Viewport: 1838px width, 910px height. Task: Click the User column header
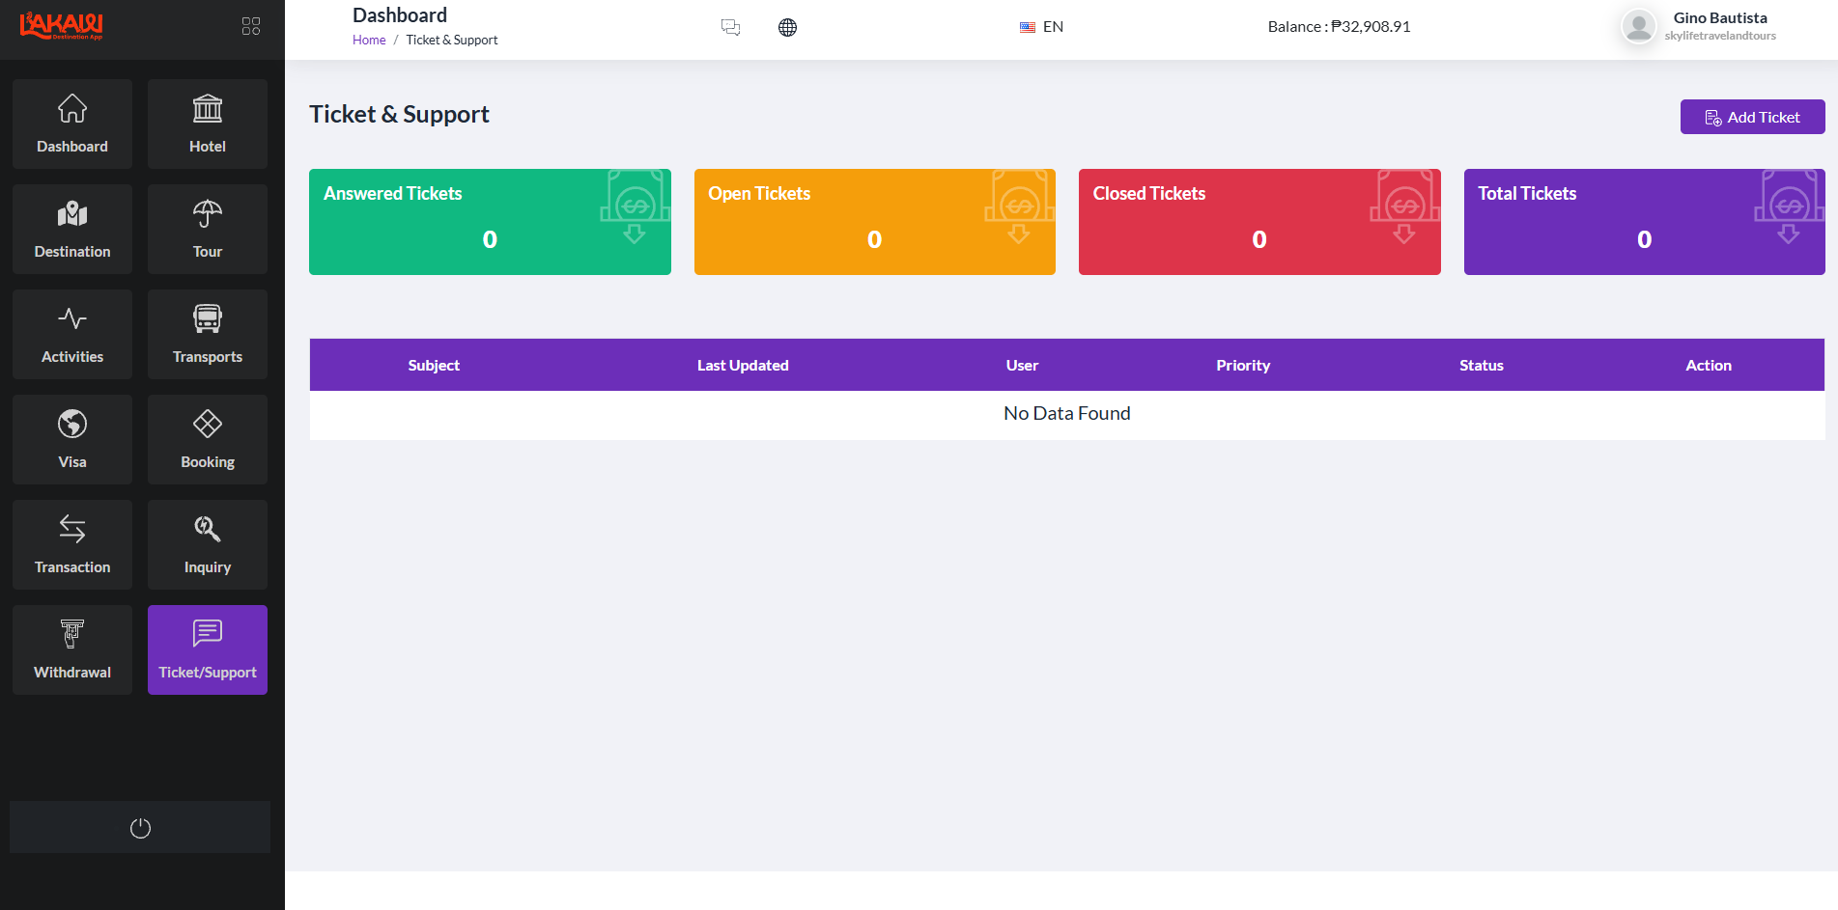[x=1022, y=365]
